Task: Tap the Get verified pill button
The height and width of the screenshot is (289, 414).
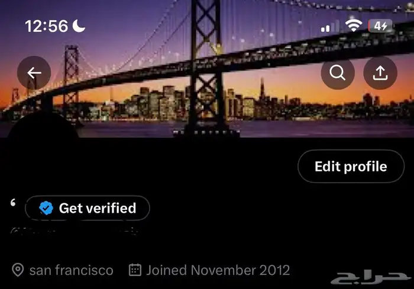Action: (88, 208)
